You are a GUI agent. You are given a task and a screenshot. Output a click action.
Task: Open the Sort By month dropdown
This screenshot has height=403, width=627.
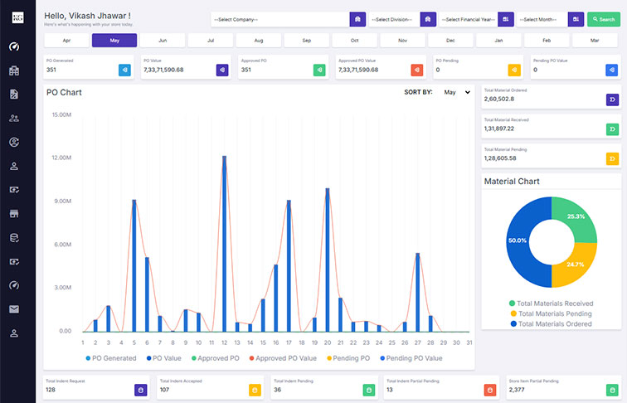(456, 93)
